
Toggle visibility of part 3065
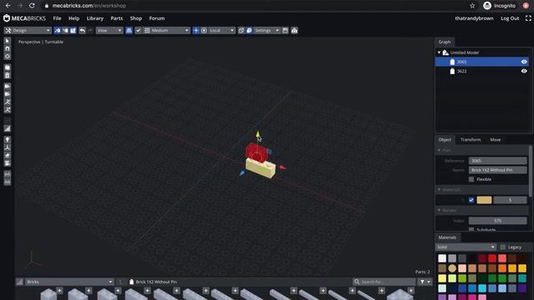point(524,62)
